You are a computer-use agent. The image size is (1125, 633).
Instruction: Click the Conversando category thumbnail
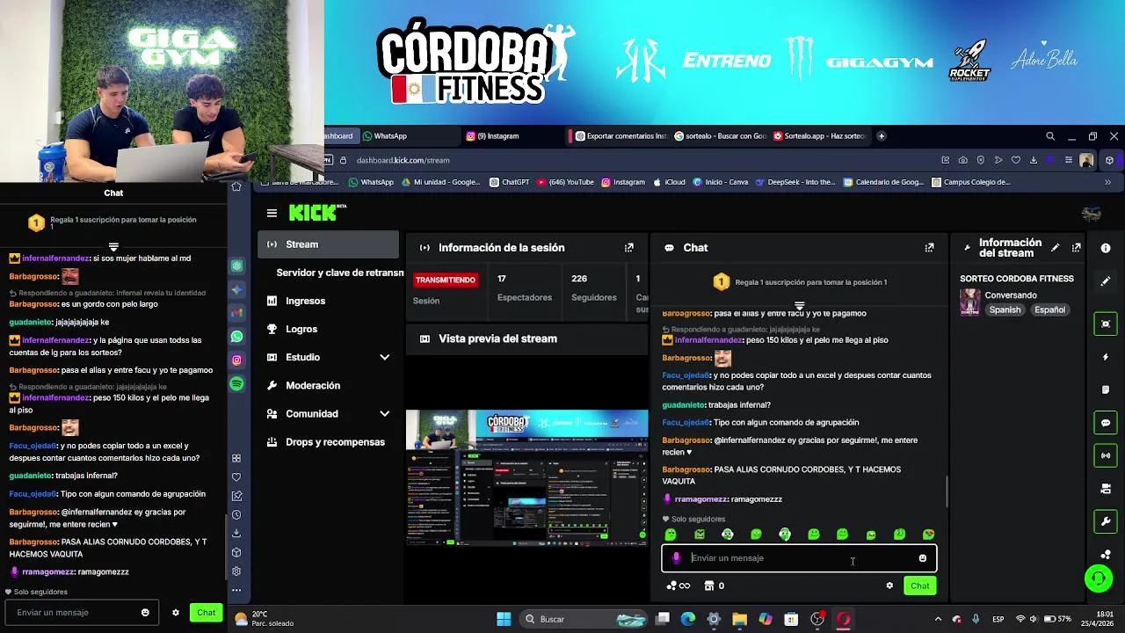(x=969, y=302)
